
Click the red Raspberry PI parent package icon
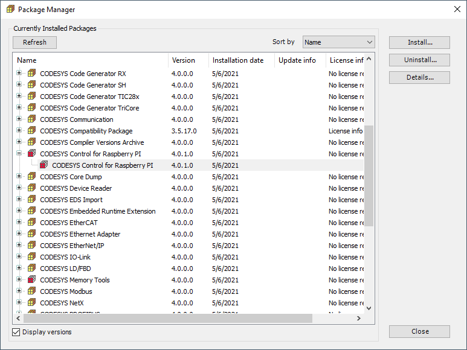(32, 154)
